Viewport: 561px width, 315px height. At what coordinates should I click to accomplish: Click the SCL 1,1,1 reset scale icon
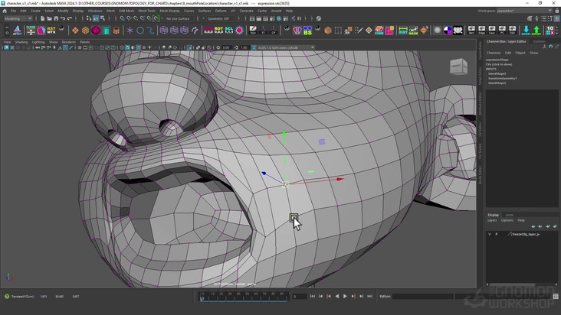point(228,31)
